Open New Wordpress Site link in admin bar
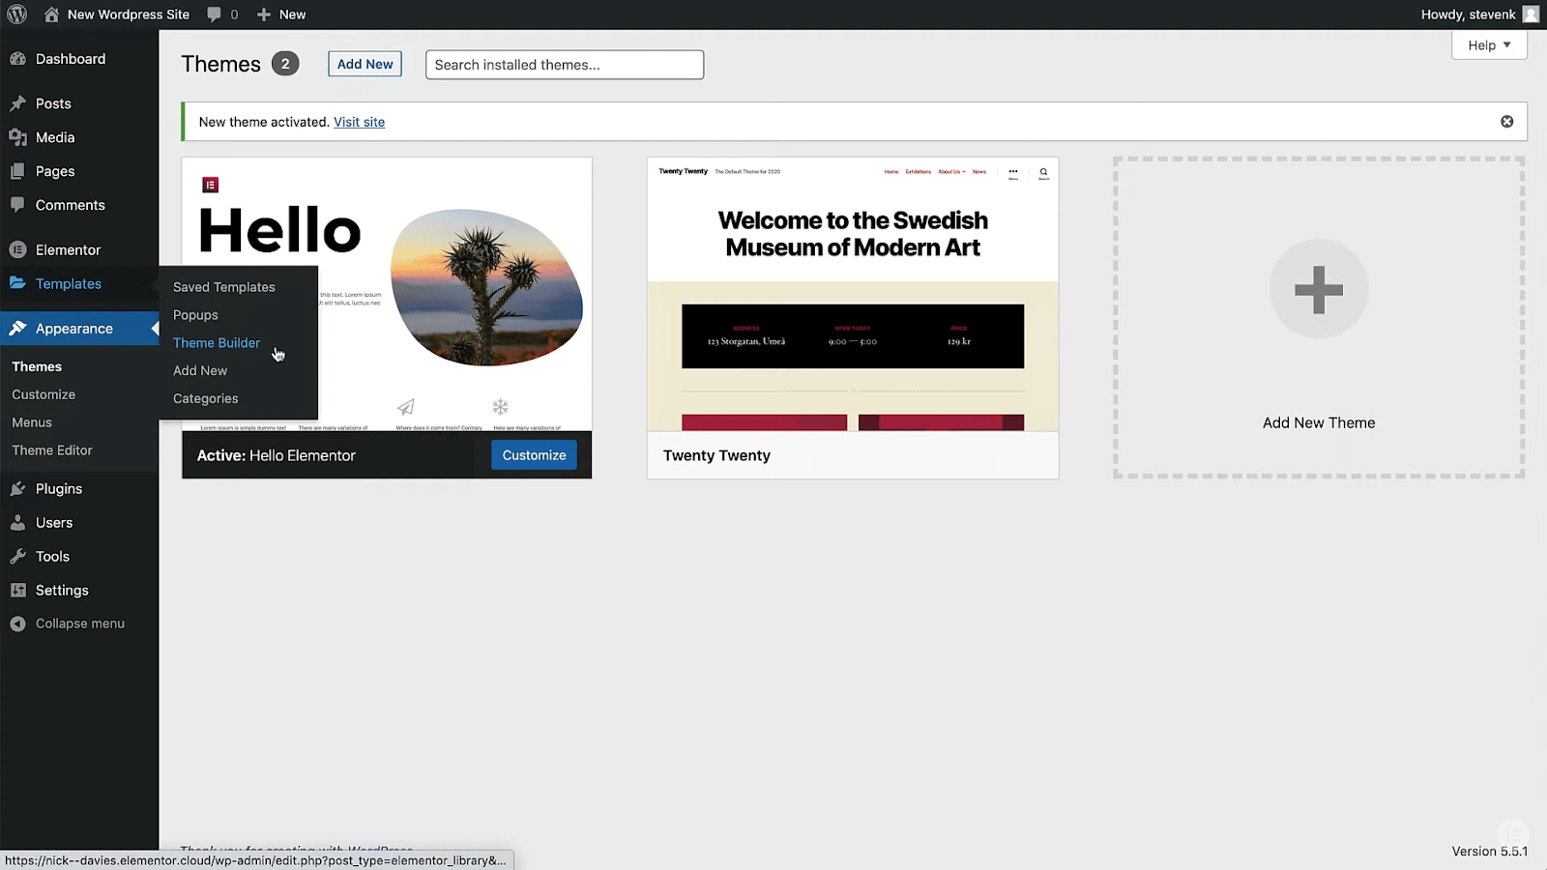 pos(129,14)
